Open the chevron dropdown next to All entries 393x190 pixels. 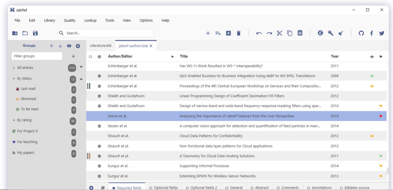pyautogui.click(x=81, y=67)
